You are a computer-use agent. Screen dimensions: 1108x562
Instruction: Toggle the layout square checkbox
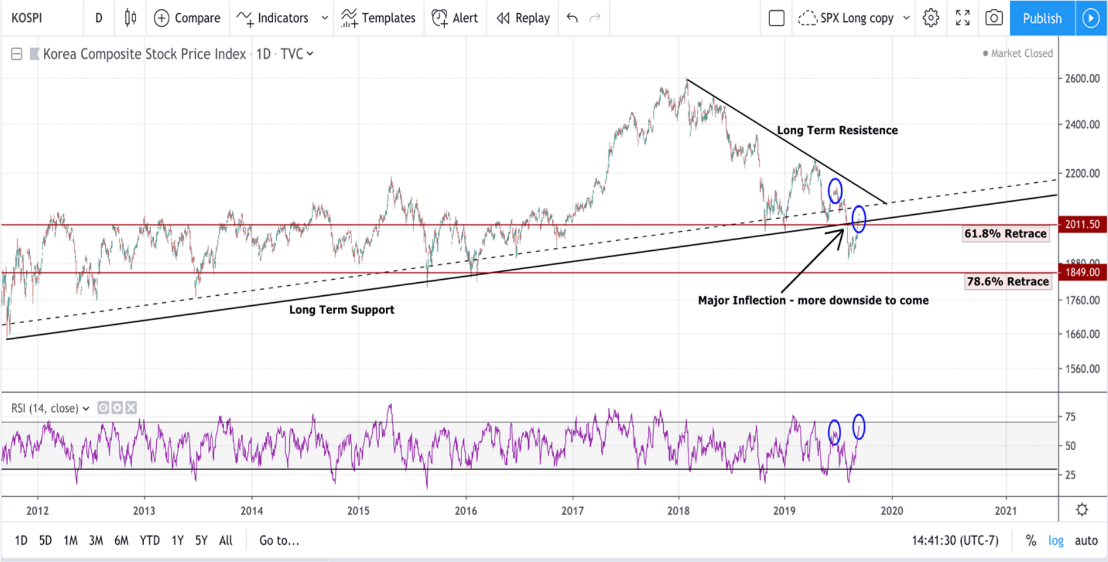pos(777,18)
